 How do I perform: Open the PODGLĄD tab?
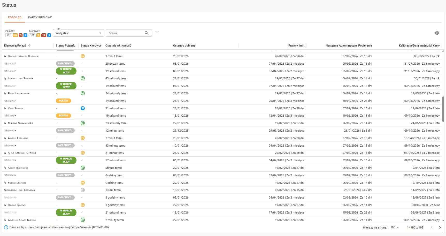[x=14, y=17]
